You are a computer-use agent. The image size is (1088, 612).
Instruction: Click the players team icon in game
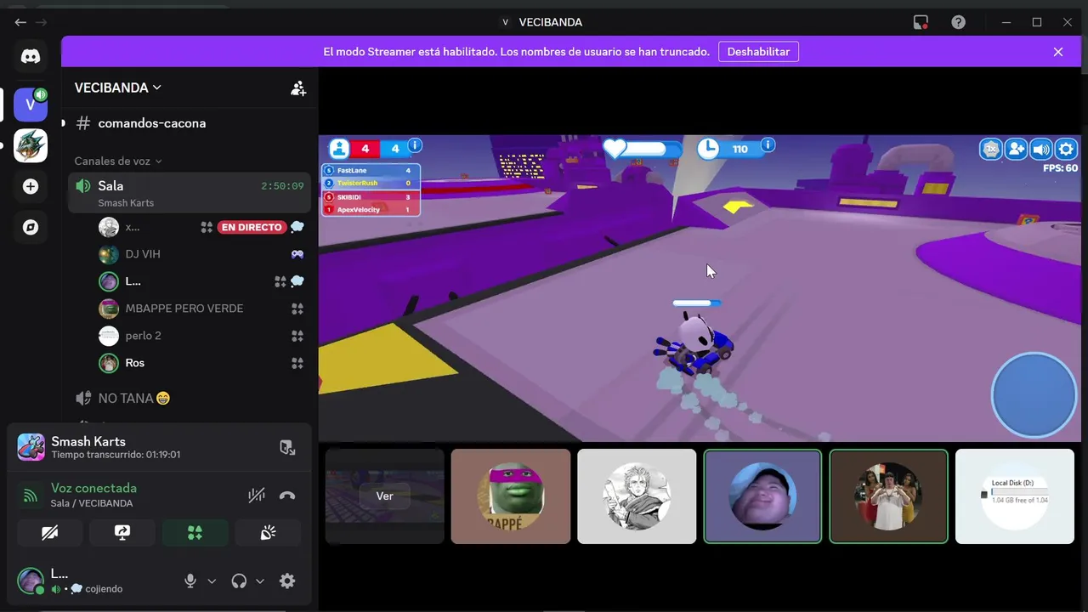(339, 149)
